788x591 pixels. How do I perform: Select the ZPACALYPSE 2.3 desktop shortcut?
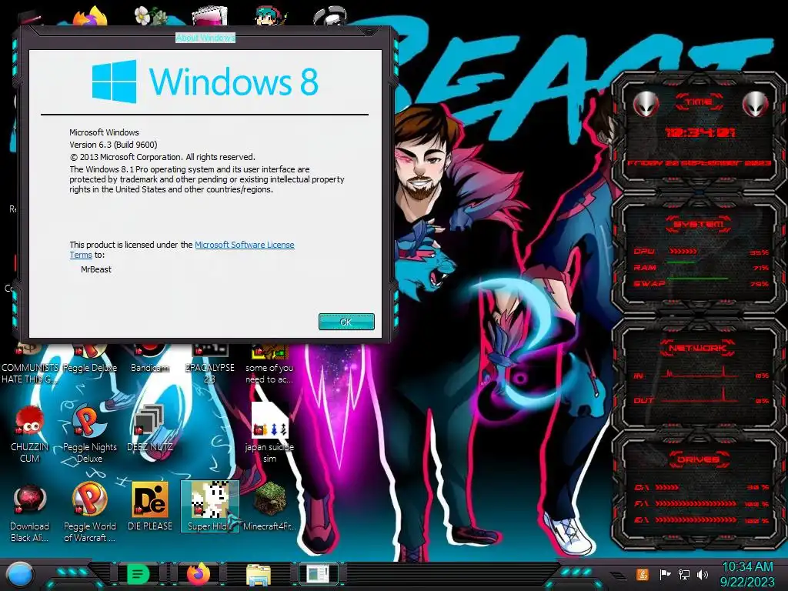209,364
